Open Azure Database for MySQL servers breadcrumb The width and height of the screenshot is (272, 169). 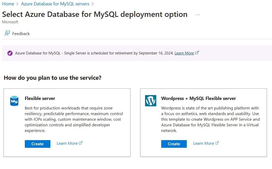(x=55, y=4)
